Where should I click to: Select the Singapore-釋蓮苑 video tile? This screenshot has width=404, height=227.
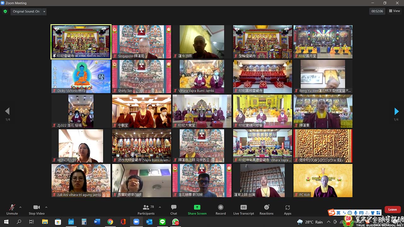click(141, 42)
